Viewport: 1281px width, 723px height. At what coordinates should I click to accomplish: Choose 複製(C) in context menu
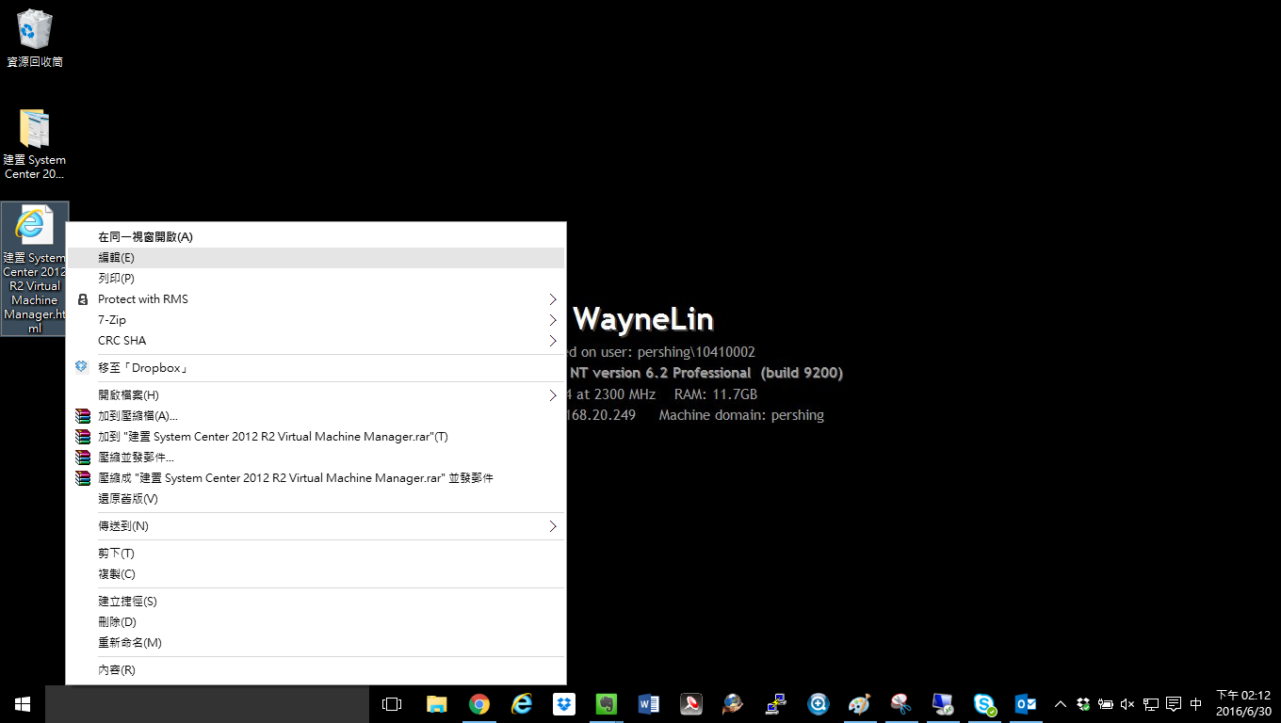tap(316, 574)
